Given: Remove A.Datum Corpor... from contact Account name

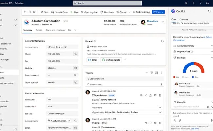Looking at the screenshot, I should tap(69, 121).
